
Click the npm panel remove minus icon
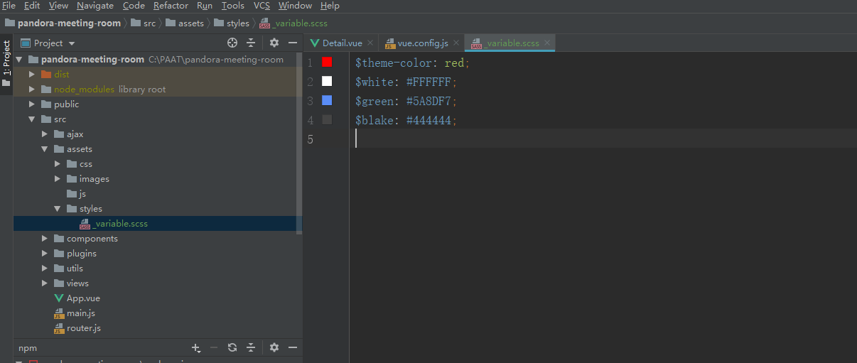coord(214,347)
